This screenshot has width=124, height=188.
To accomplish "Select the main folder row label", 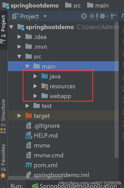I will pyautogui.click(x=48, y=66).
